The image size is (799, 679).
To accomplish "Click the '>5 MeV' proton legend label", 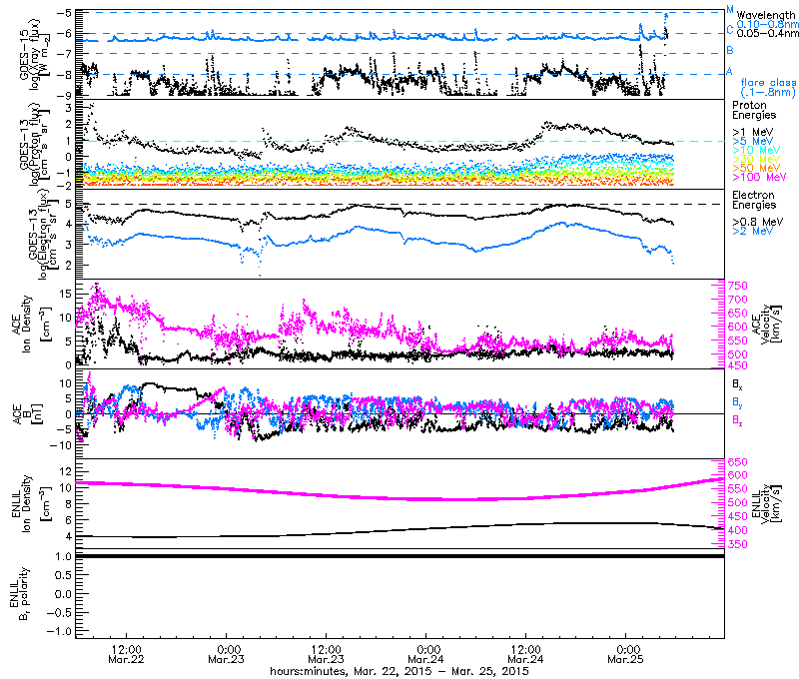I will coord(753,141).
